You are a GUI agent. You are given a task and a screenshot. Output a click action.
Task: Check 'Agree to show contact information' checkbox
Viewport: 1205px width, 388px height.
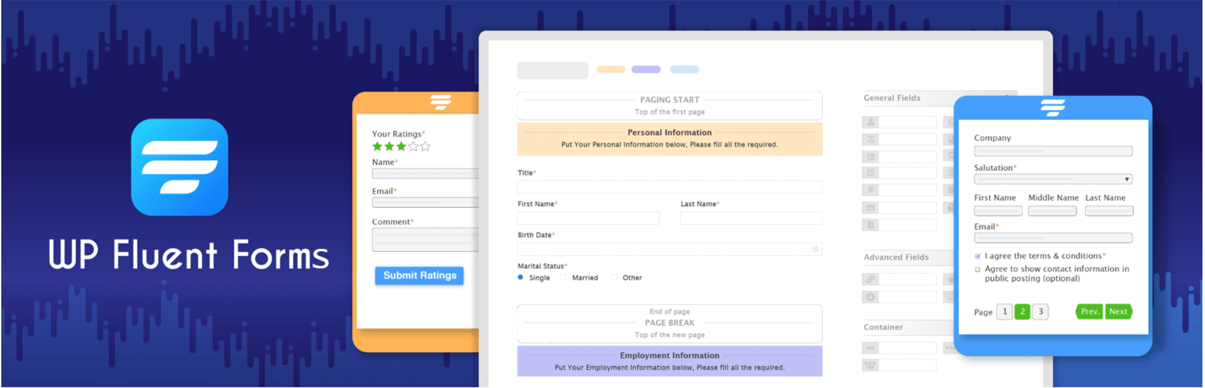click(x=978, y=269)
